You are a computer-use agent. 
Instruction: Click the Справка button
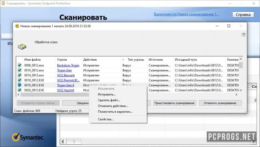click(x=243, y=15)
